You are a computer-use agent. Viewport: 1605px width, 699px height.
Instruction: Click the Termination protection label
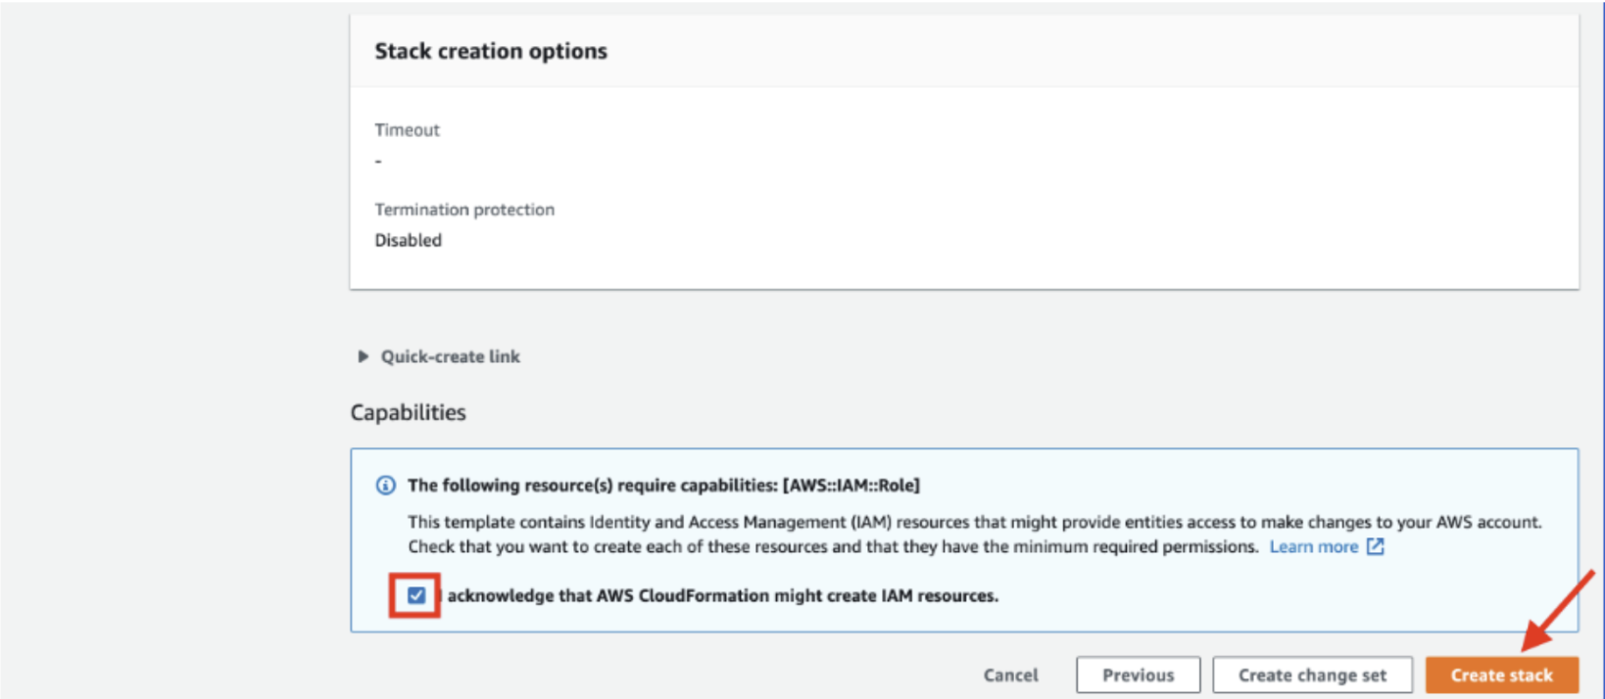(x=464, y=210)
